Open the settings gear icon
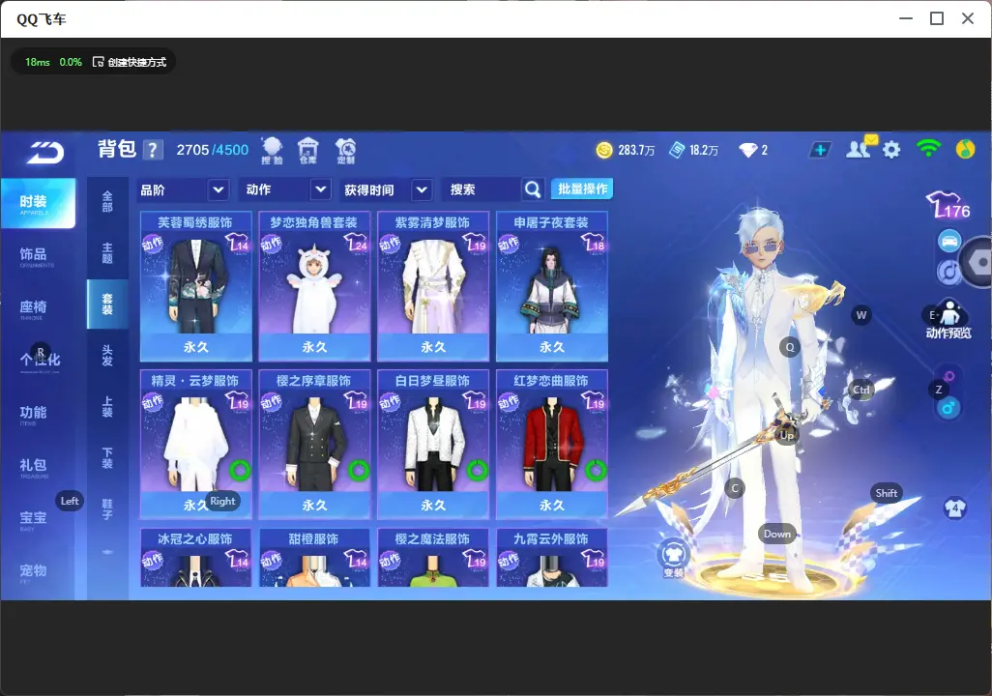Image resolution: width=992 pixels, height=696 pixels. (891, 150)
